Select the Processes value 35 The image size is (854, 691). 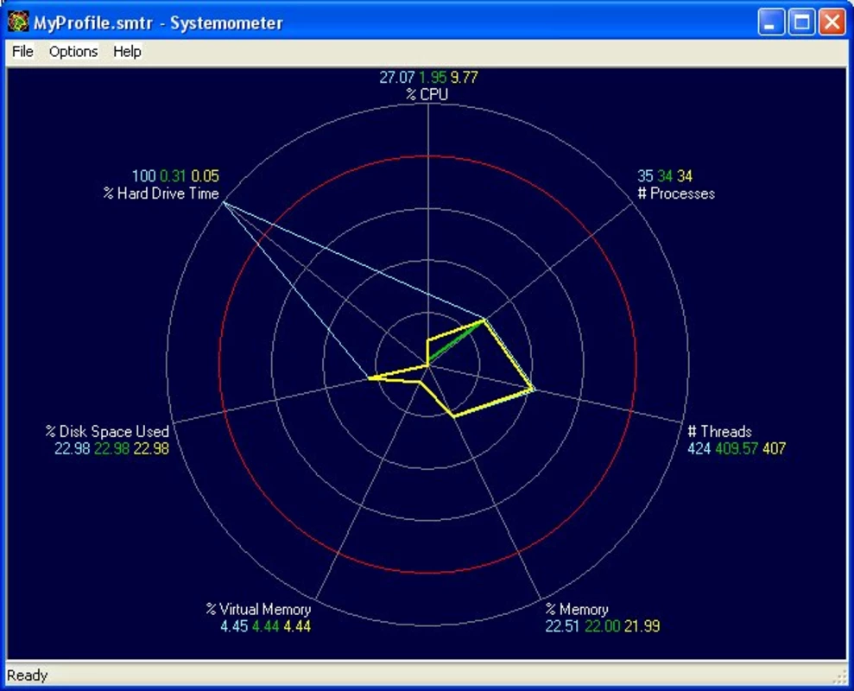pos(645,176)
